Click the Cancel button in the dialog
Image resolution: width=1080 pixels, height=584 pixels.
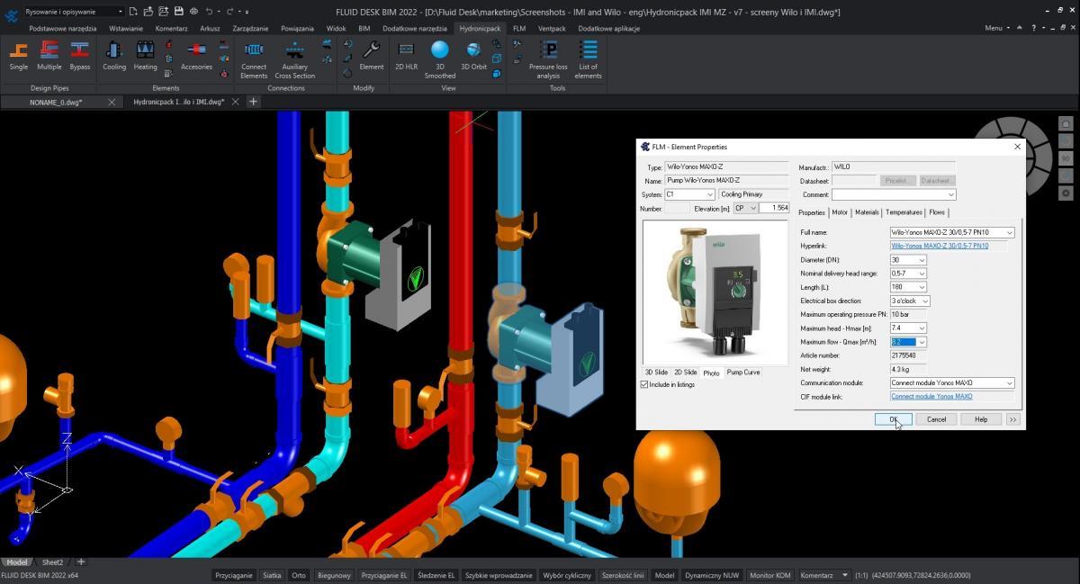pyautogui.click(x=936, y=419)
